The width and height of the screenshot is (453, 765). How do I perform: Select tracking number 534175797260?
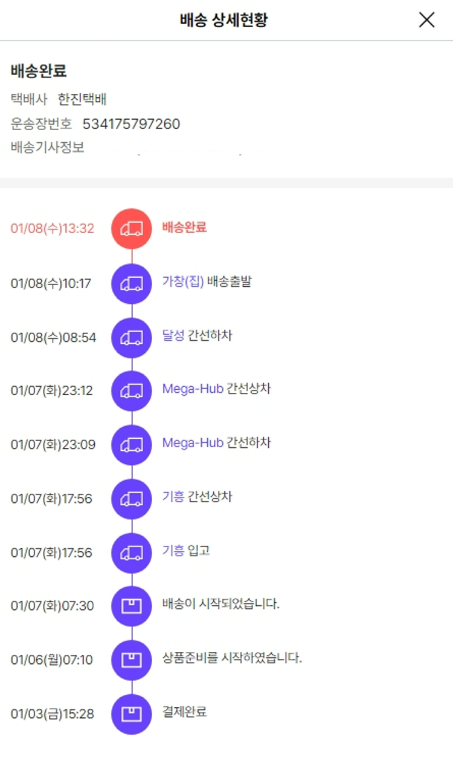(131, 124)
